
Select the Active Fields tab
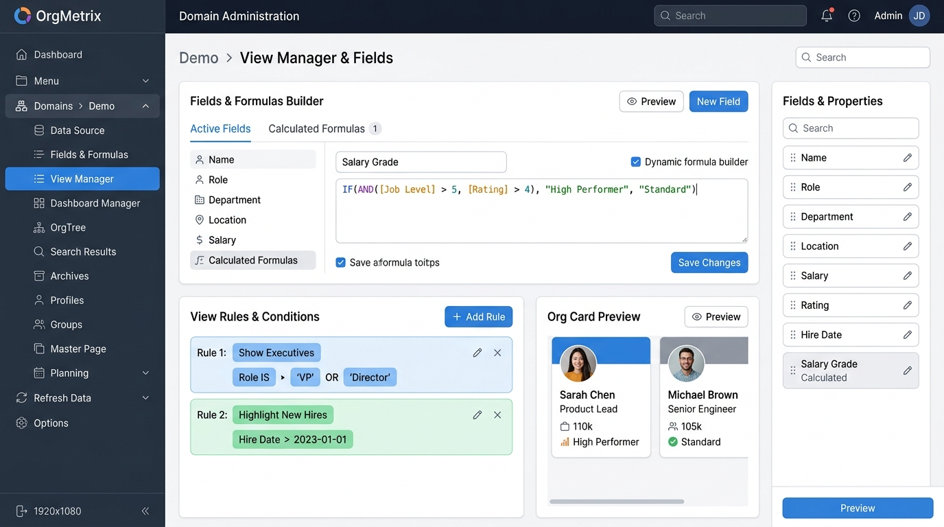pos(220,128)
